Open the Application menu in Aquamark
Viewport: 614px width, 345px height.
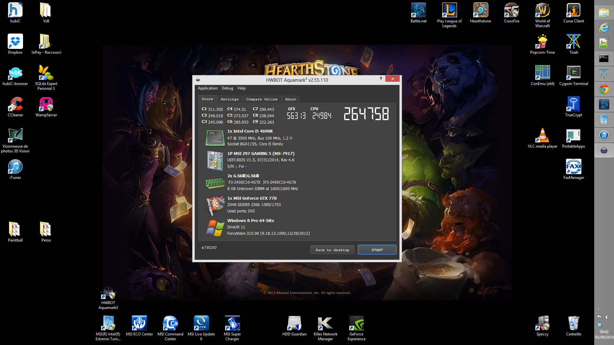(x=208, y=88)
